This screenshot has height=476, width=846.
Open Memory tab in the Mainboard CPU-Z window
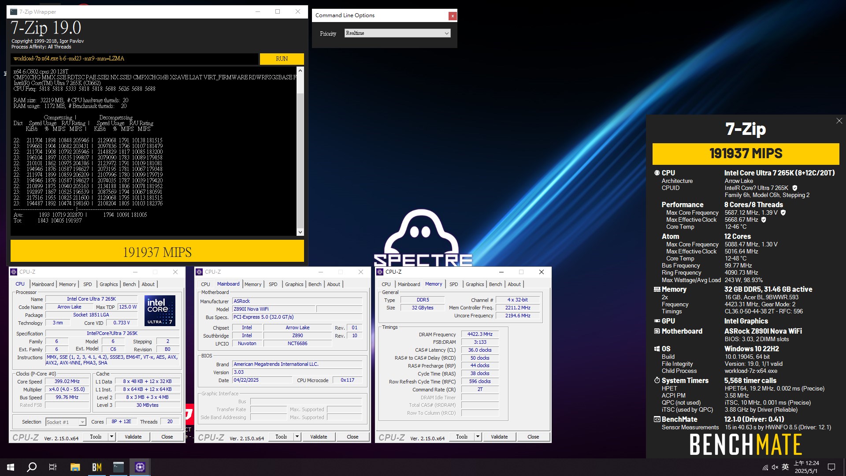click(x=253, y=285)
